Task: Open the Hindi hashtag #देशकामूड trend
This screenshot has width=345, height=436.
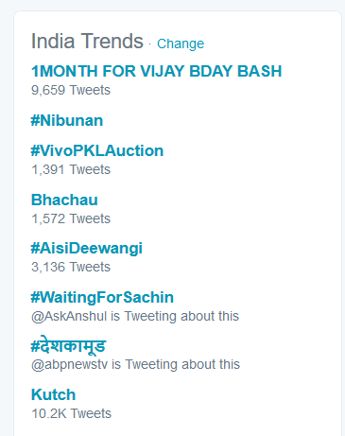Action: pos(68,345)
